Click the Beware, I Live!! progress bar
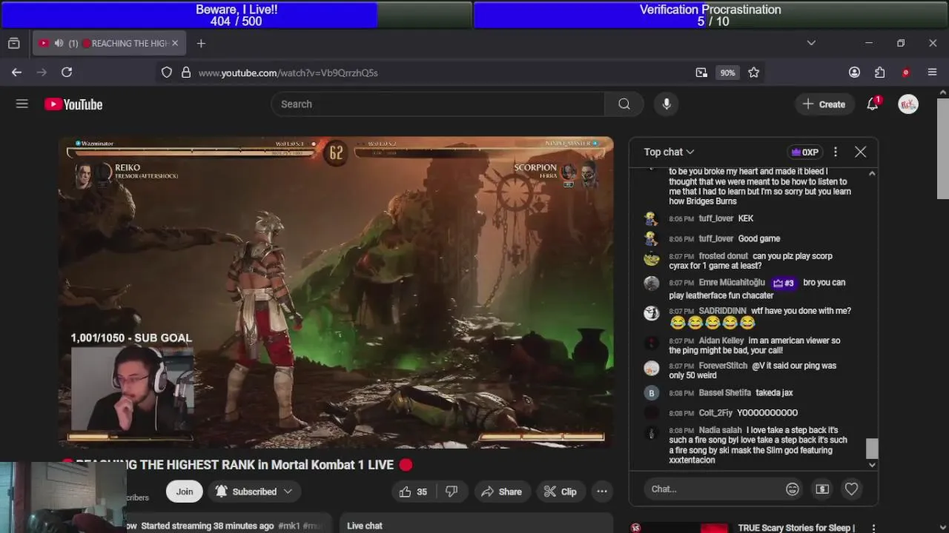The height and width of the screenshot is (533, 949). tap(236, 15)
